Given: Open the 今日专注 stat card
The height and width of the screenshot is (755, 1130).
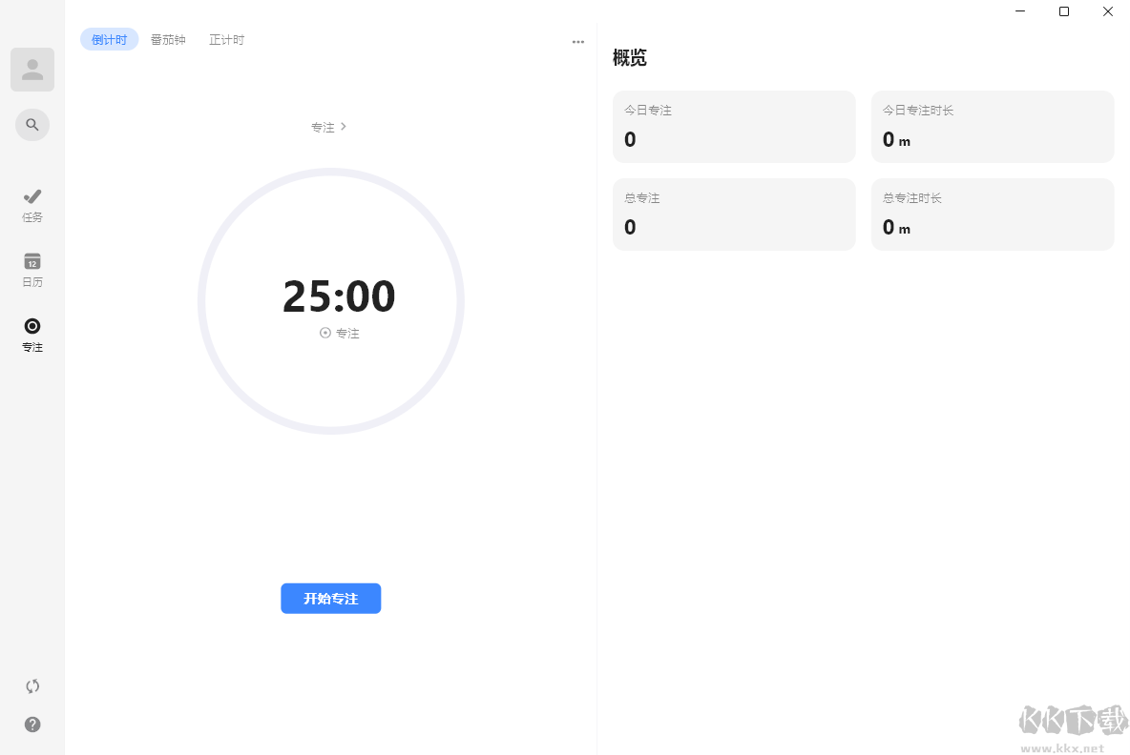Looking at the screenshot, I should pyautogui.click(x=734, y=127).
